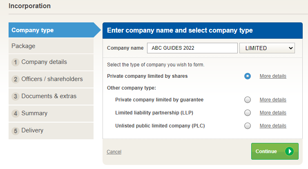Click the Cancel link

[114, 152]
